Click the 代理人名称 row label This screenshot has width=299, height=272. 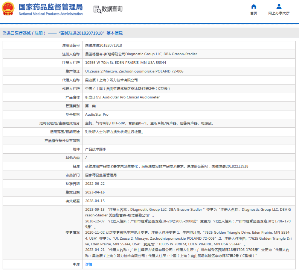coord(71,80)
